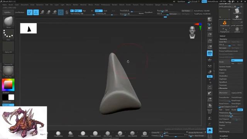Open the Alpha Off selector
This screenshot has width=247, height=139.
coord(8,47)
